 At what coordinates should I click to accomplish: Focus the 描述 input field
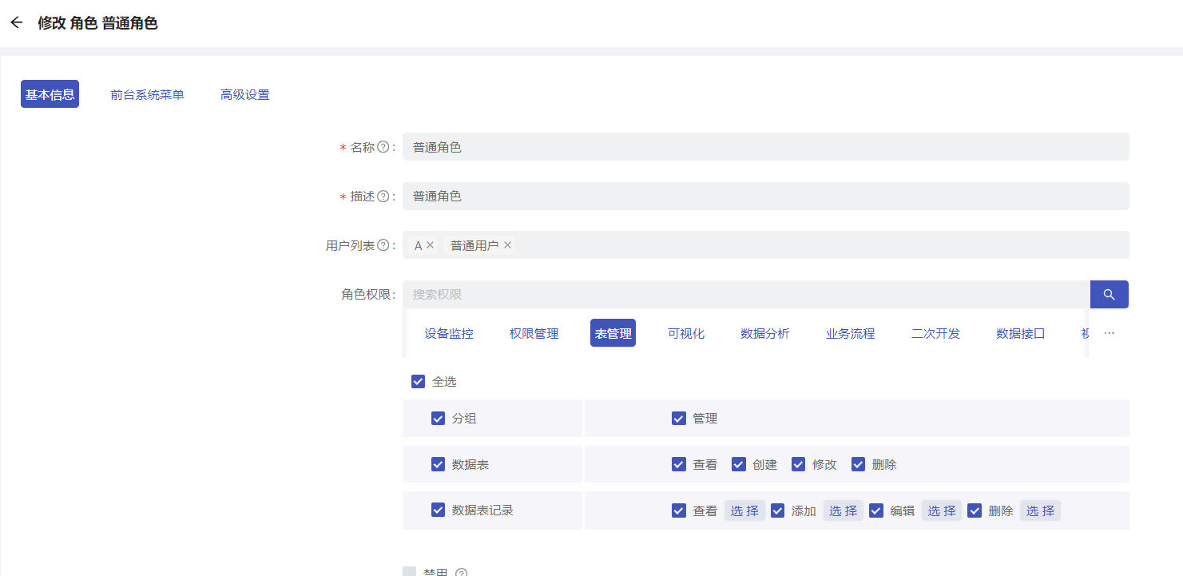click(766, 197)
